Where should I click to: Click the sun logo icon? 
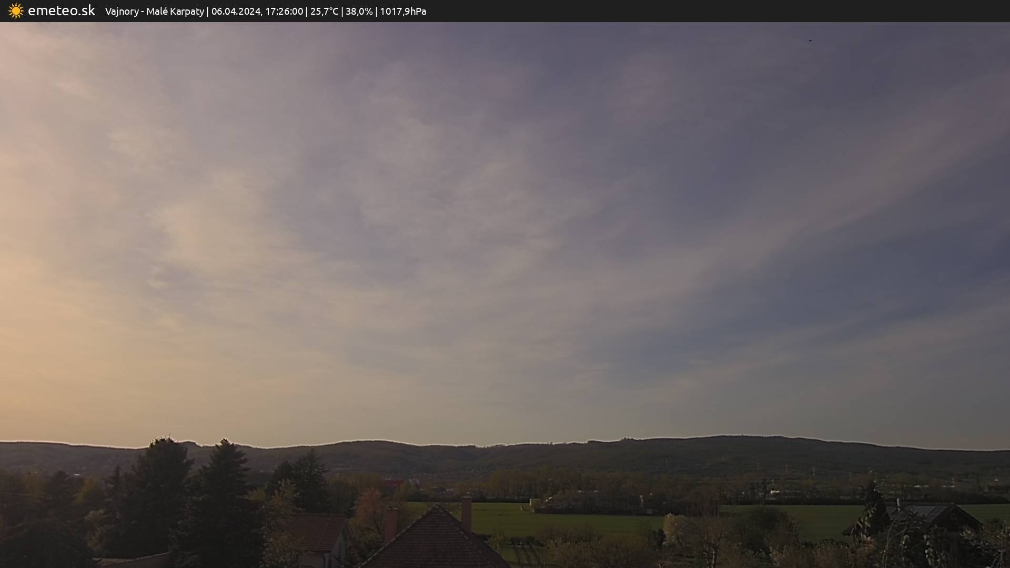coord(16,11)
